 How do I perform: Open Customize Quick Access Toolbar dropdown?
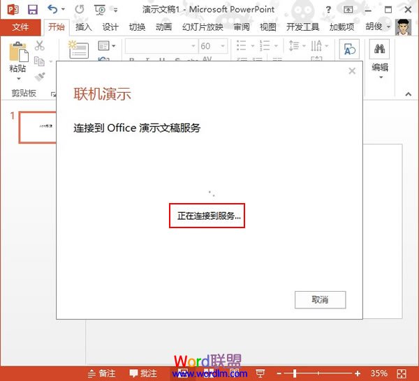pyautogui.click(x=115, y=10)
